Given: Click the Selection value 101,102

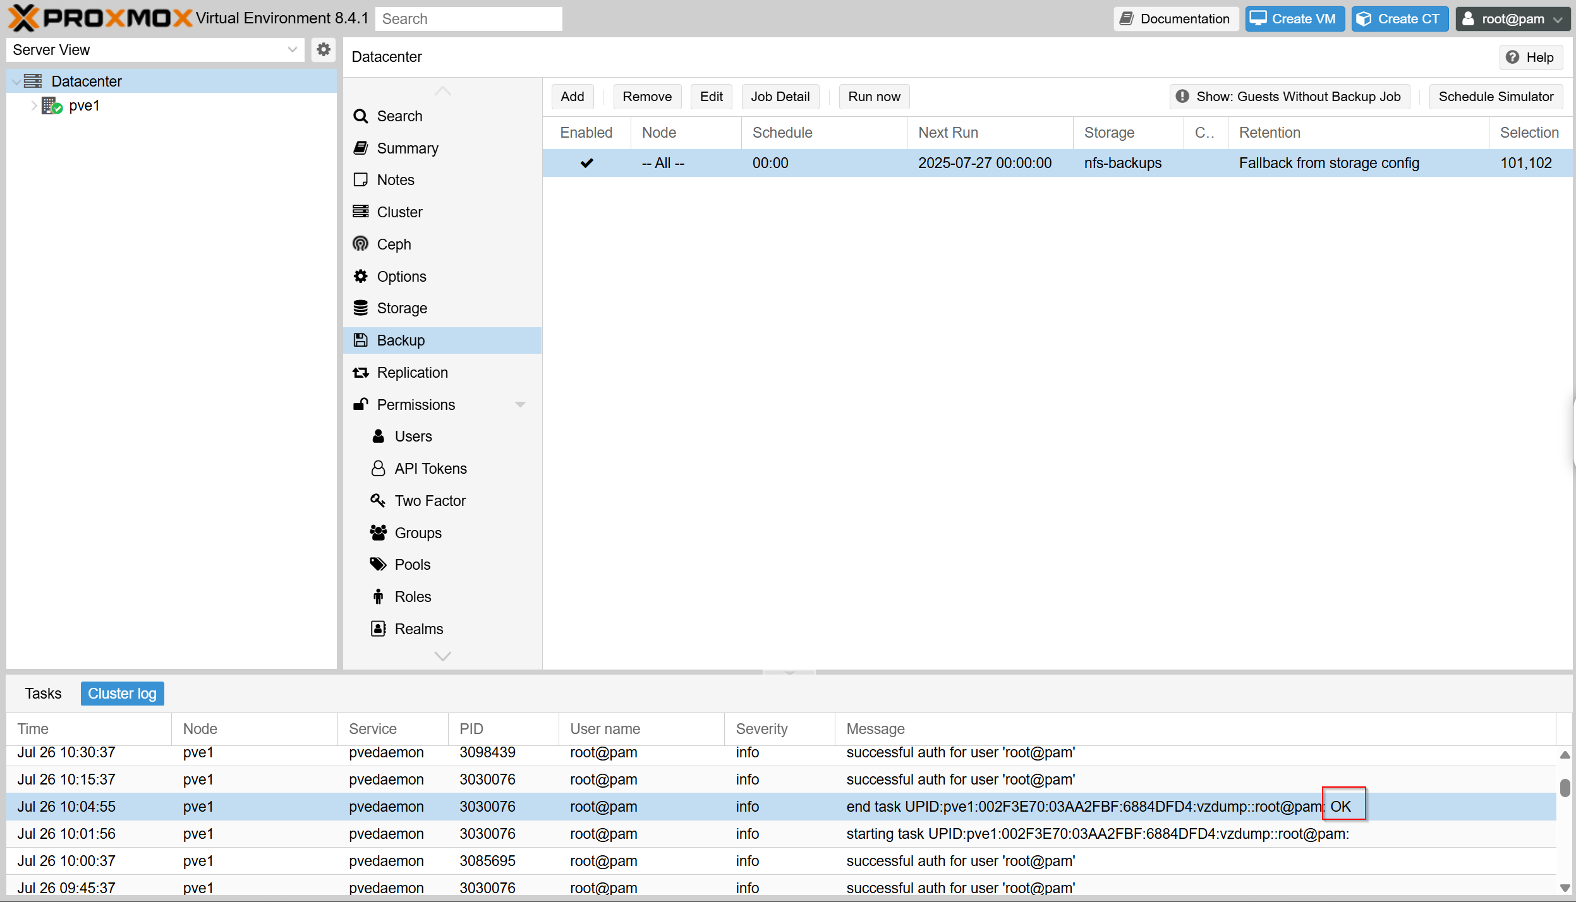Looking at the screenshot, I should (1526, 163).
